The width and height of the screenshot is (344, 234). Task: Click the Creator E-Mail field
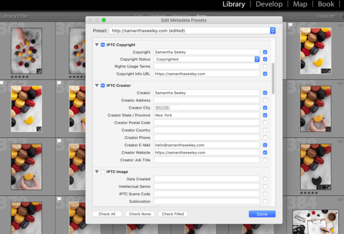click(x=207, y=145)
